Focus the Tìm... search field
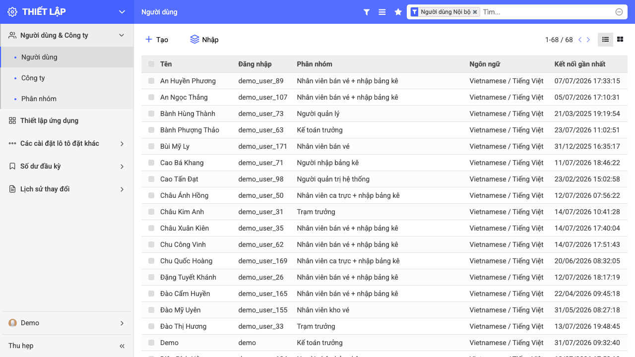Screen dimensions: 635x357 point(548,12)
